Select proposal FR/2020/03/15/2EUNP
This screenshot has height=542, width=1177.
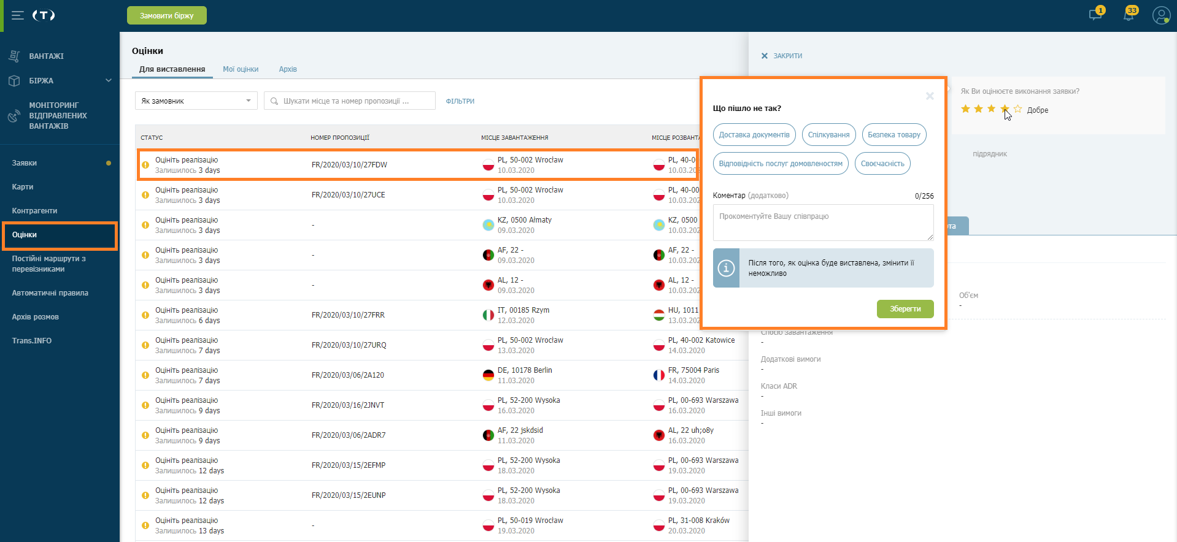point(349,495)
